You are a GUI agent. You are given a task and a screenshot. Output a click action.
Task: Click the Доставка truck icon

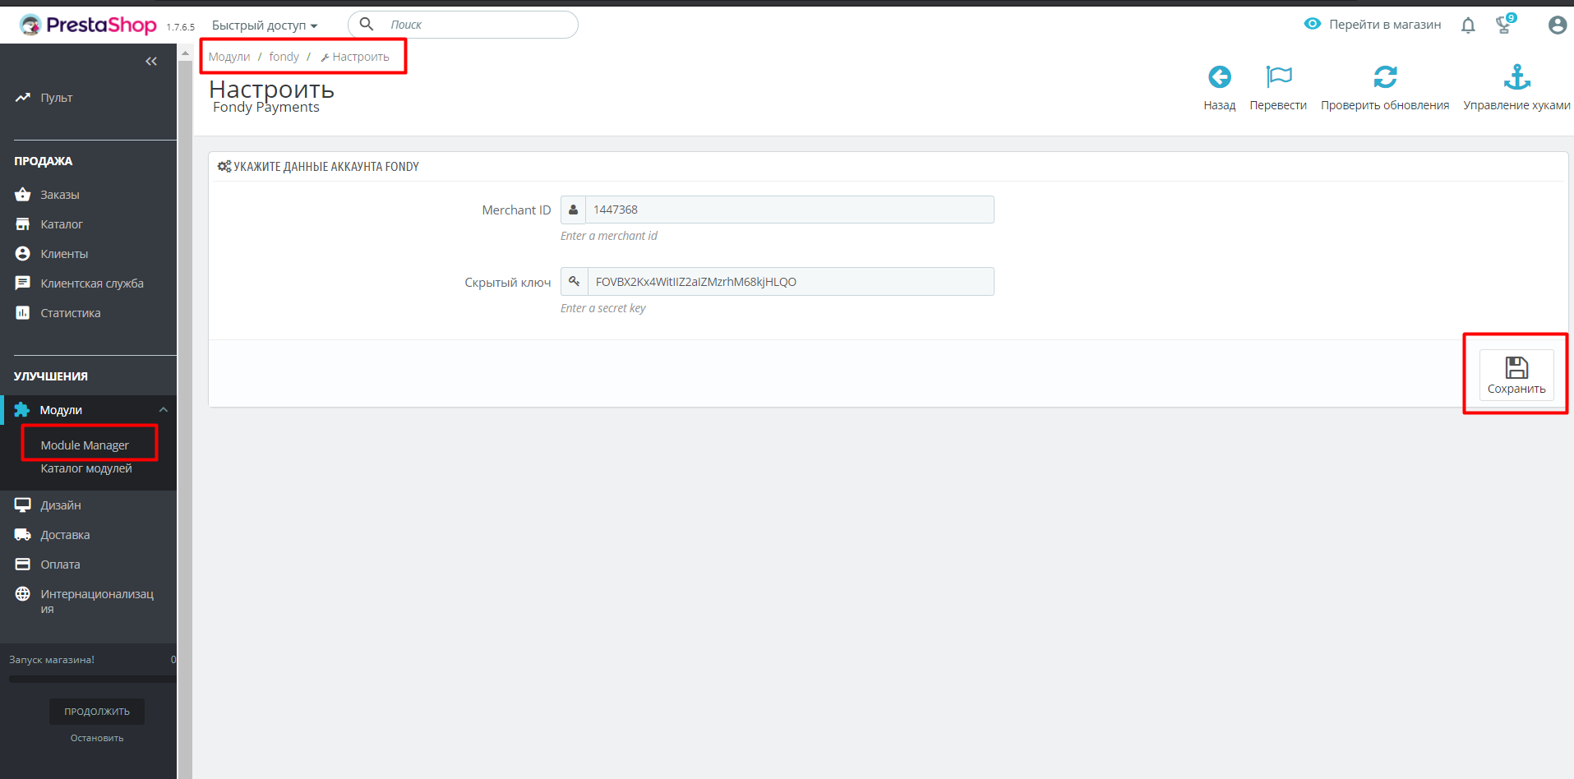coord(23,535)
